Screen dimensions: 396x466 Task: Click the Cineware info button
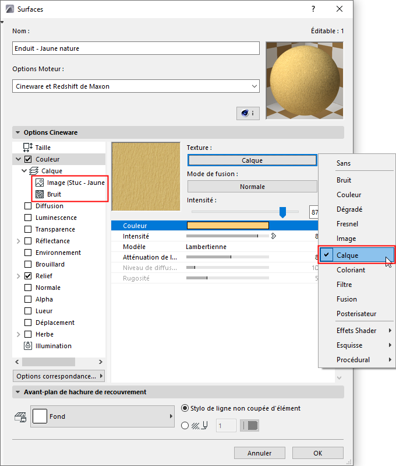coord(248,113)
